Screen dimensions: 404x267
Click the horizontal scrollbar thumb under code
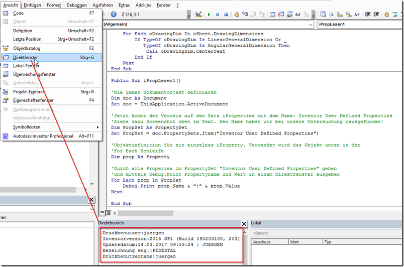point(146,213)
